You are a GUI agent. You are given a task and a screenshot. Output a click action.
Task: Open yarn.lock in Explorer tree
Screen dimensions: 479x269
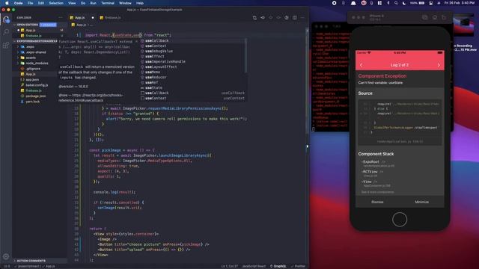pyautogui.click(x=33, y=102)
